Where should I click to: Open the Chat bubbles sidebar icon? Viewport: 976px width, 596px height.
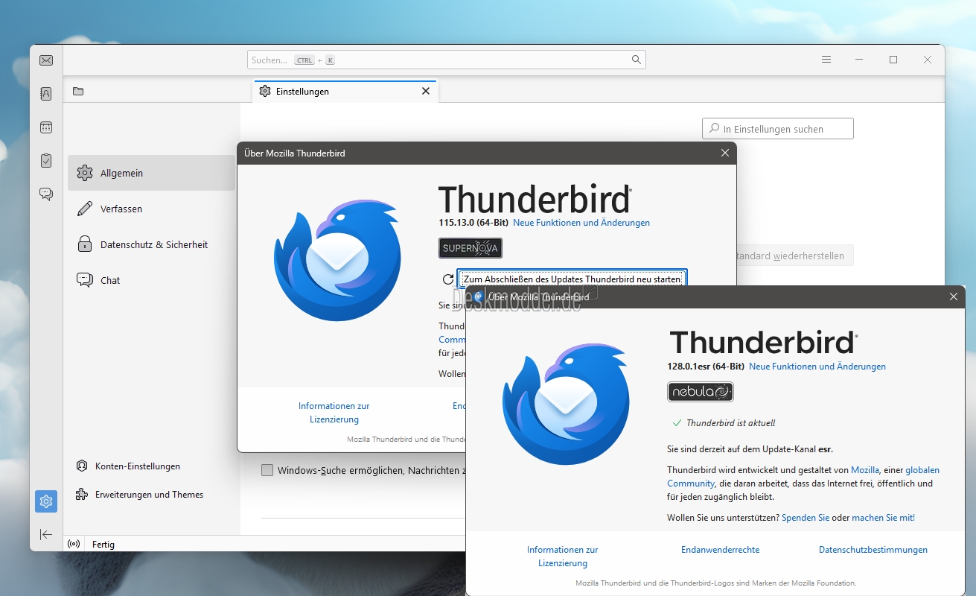tap(46, 194)
